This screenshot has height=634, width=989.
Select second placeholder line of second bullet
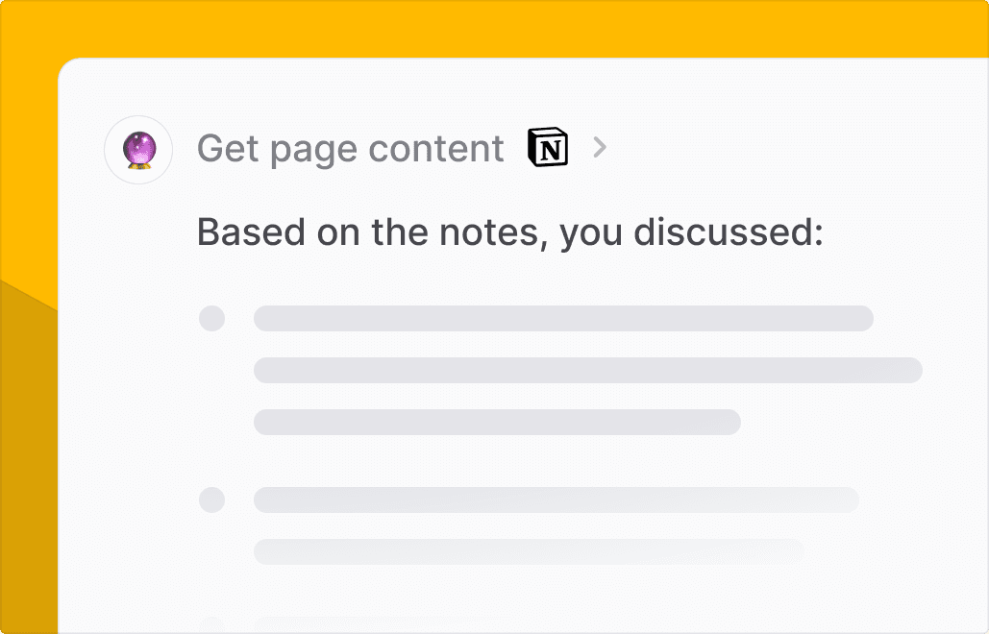click(528, 551)
